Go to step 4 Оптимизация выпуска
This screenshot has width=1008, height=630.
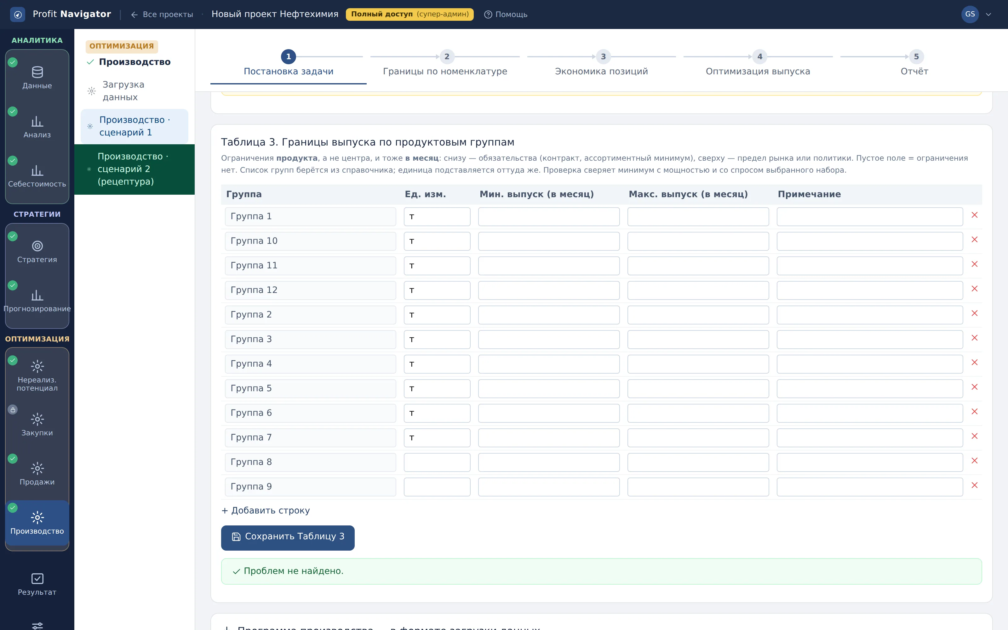point(758,63)
